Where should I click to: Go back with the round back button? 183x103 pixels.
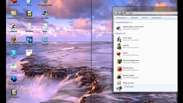[116, 13]
